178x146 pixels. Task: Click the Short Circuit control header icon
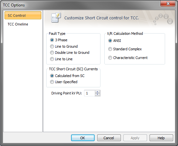(x=56, y=17)
